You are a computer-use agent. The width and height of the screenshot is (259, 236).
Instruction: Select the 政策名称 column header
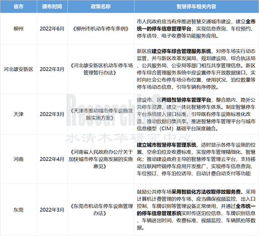pos(101,6)
